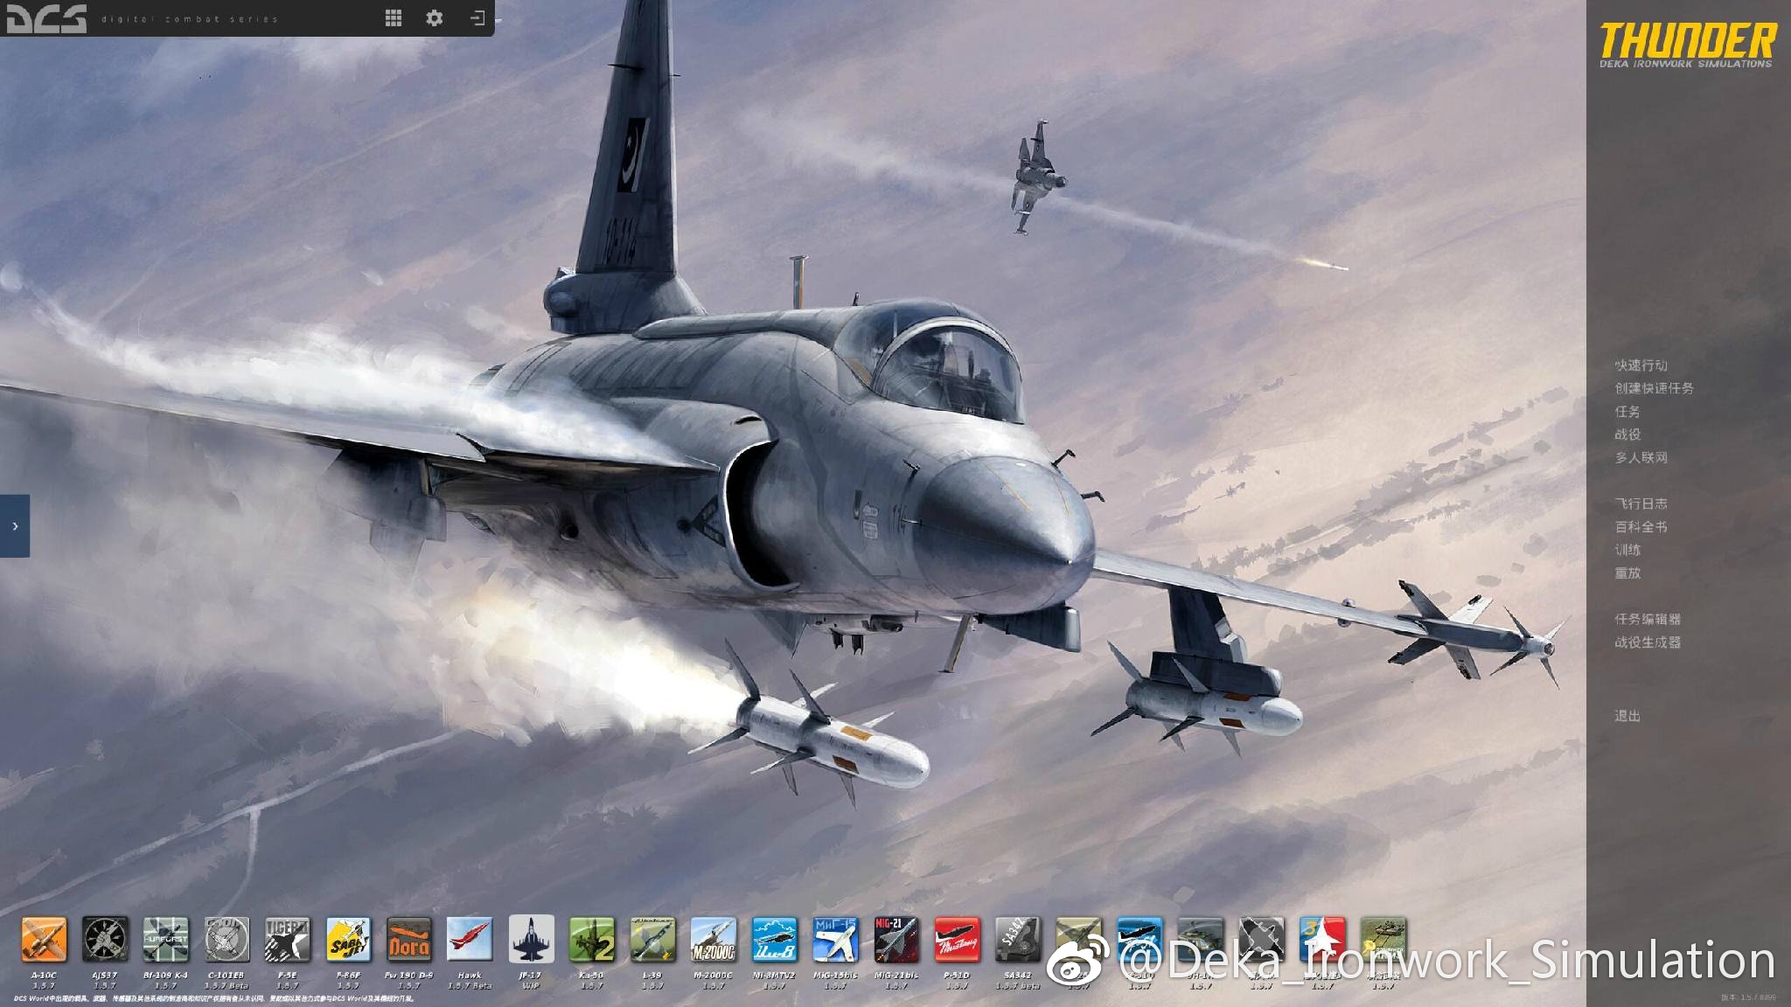Select the F-86F Sabre Jet icon
This screenshot has width=1791, height=1007.
[348, 940]
